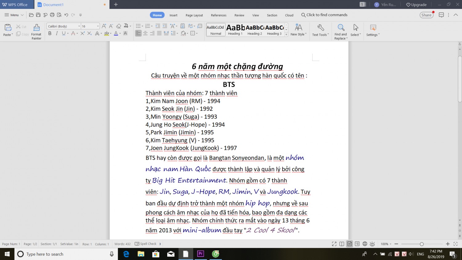Click the Format Painter tool
The image size is (462, 260).
tap(36, 32)
